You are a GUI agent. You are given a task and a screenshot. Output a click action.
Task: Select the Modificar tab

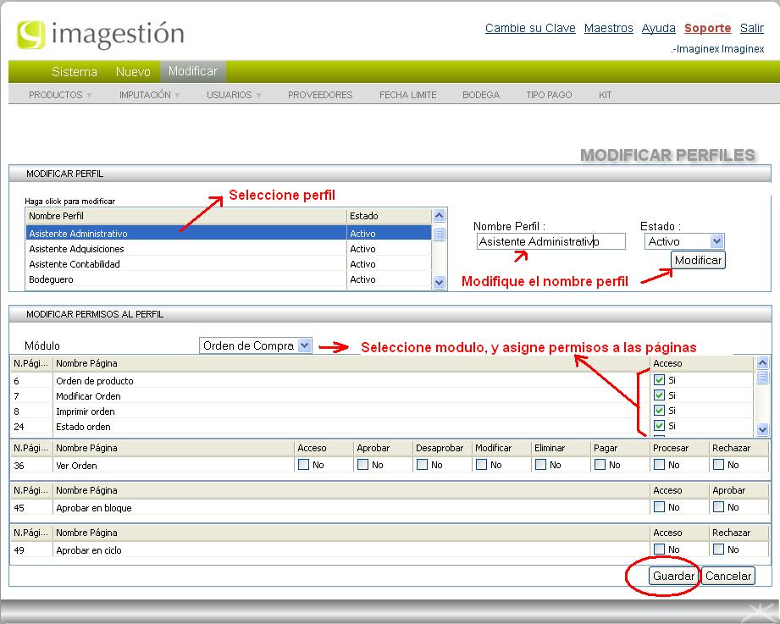(x=193, y=72)
